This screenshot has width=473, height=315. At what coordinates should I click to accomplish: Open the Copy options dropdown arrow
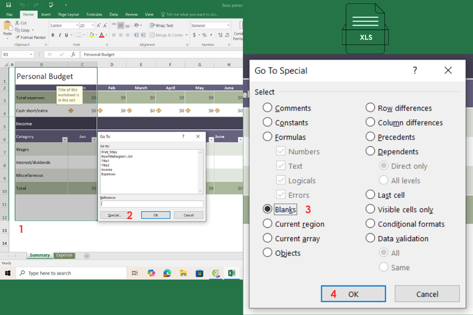coord(33,30)
